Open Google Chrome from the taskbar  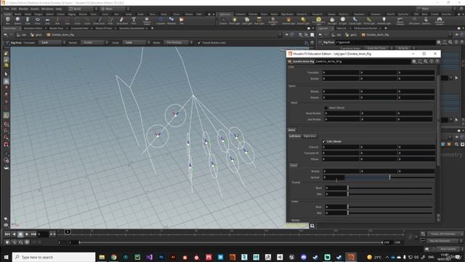[x=113, y=257]
